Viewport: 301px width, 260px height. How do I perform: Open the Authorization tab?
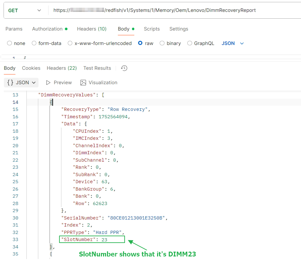coord(47,29)
